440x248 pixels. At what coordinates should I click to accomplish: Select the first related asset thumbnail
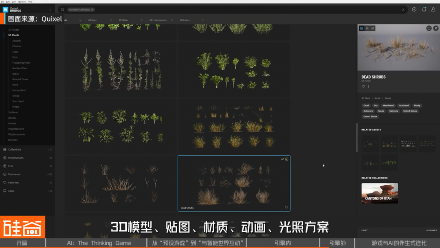[370, 144]
